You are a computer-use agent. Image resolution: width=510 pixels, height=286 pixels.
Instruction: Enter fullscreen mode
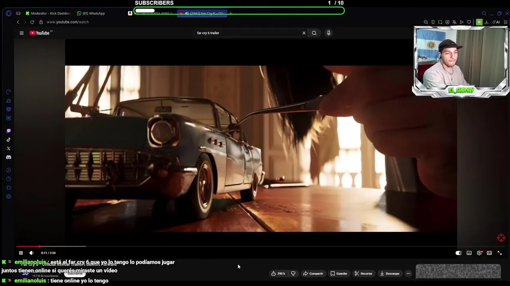[x=500, y=253]
